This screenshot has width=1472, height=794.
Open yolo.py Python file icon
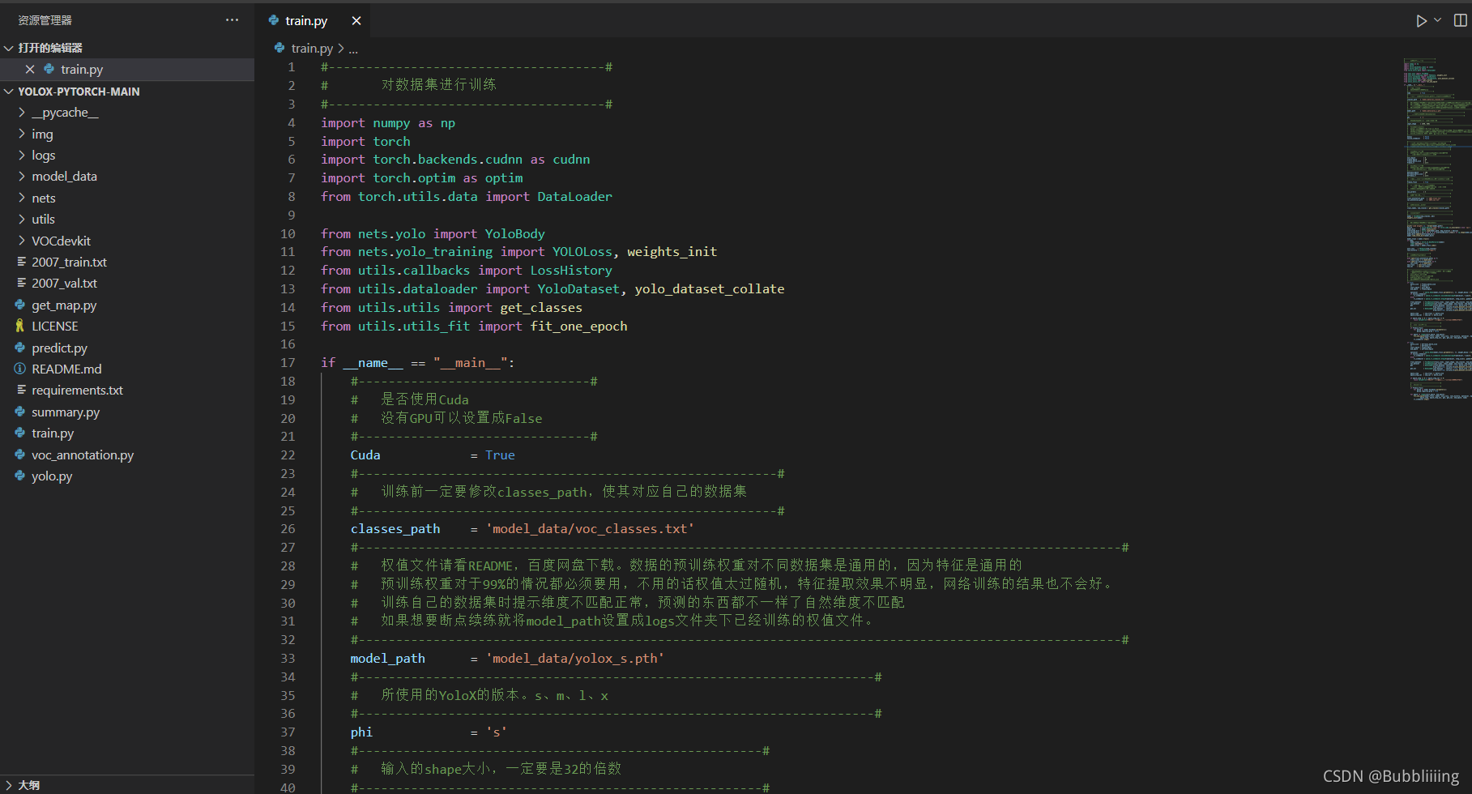pos(20,476)
